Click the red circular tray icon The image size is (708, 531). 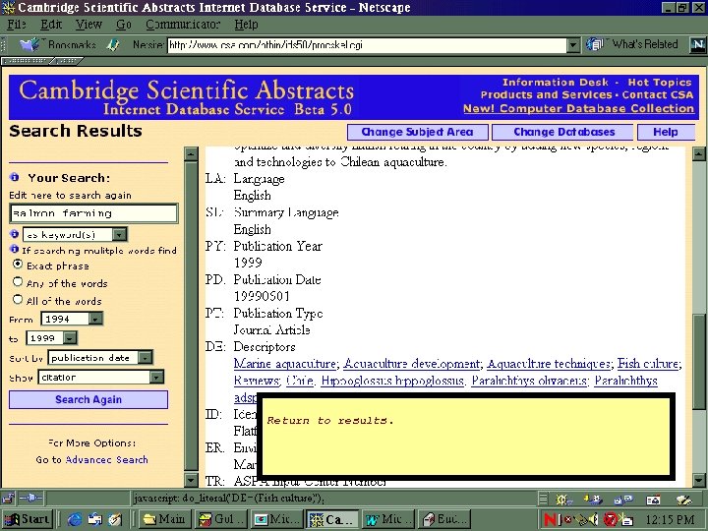pos(611,520)
